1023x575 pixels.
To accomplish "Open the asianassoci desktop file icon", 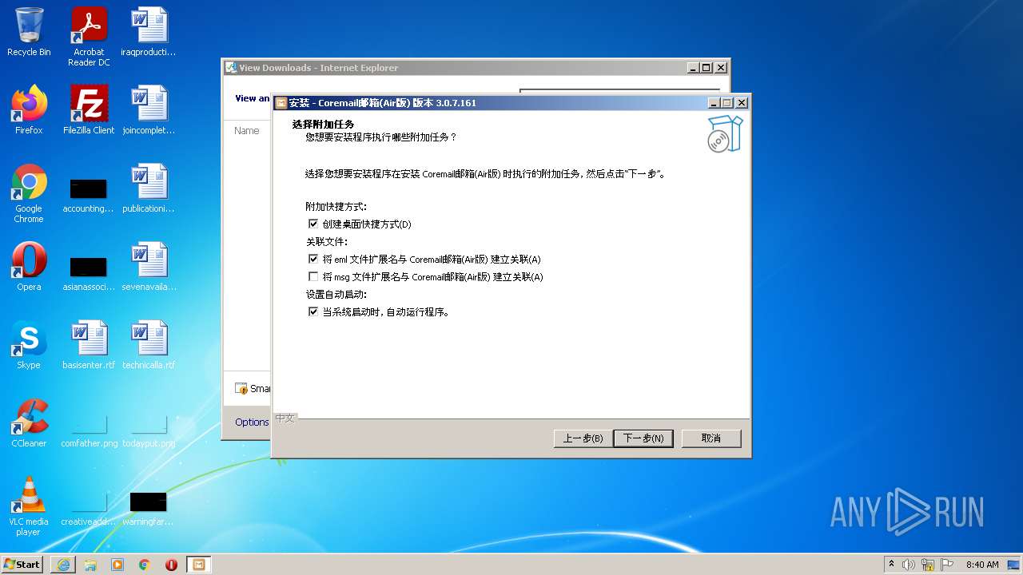I will (89, 272).
